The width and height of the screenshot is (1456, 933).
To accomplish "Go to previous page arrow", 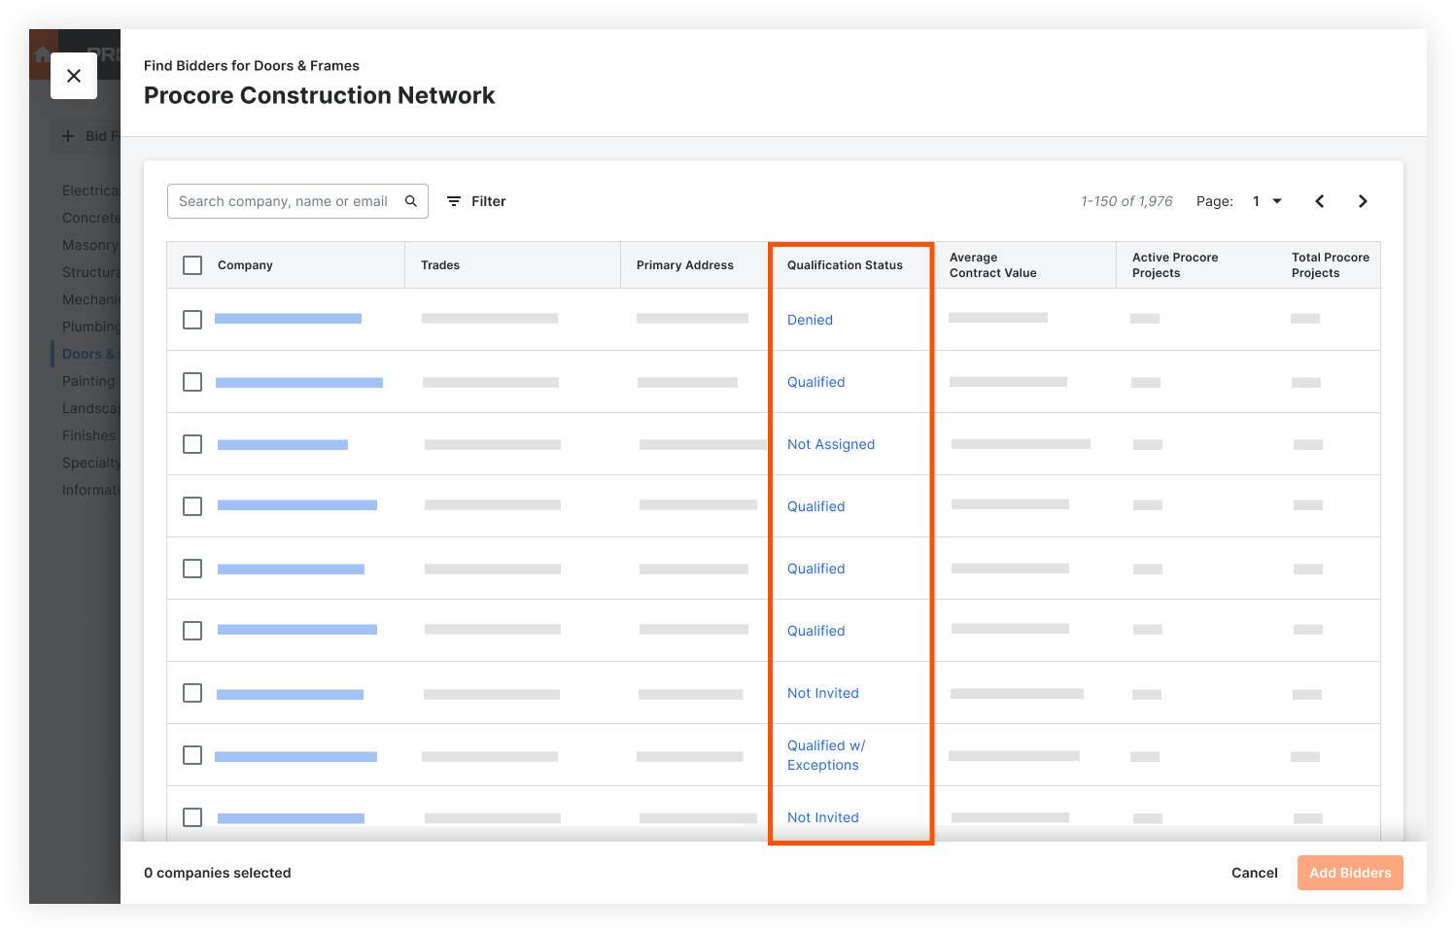I will click(1320, 201).
